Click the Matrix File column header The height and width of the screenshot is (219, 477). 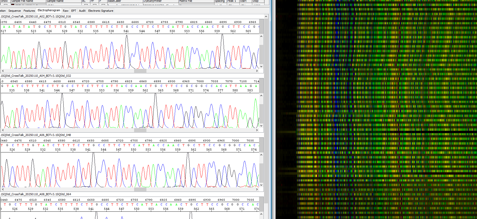coord(196,1)
